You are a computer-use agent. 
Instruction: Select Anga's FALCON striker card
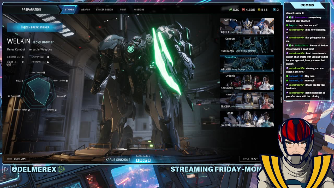[247, 119]
